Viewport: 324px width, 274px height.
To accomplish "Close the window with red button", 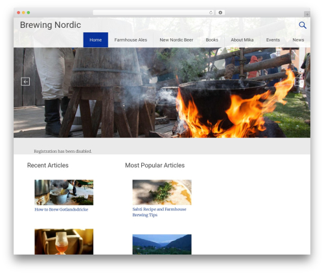I will 19,13.
